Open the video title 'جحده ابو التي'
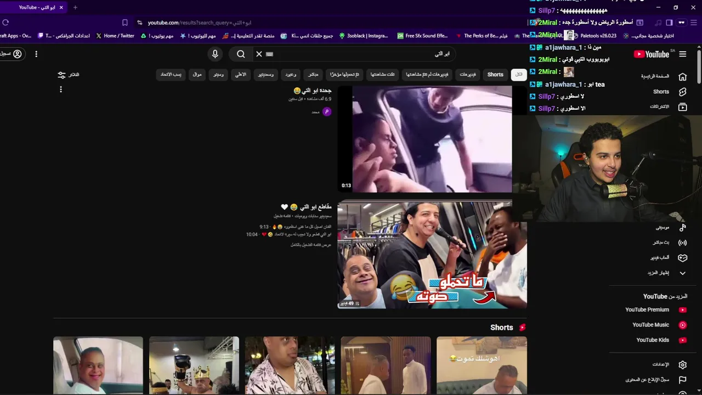This screenshot has width=702, height=395. 313,91
